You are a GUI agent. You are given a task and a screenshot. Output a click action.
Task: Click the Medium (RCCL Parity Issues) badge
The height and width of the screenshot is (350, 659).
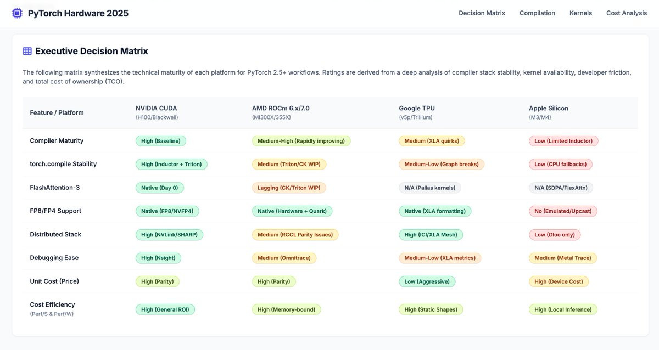[x=295, y=235]
